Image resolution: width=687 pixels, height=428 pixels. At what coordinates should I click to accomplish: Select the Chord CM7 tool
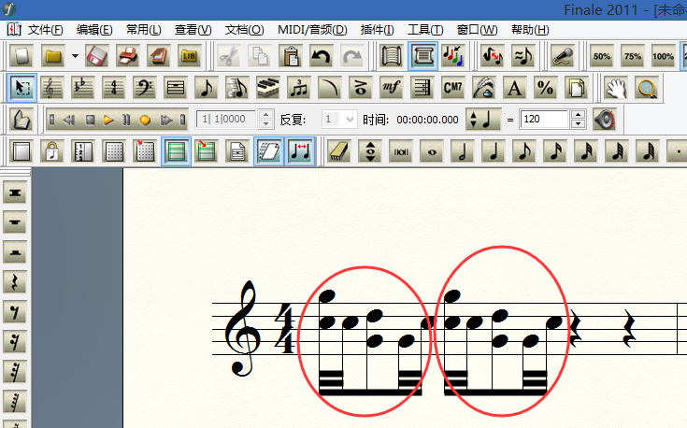[453, 88]
